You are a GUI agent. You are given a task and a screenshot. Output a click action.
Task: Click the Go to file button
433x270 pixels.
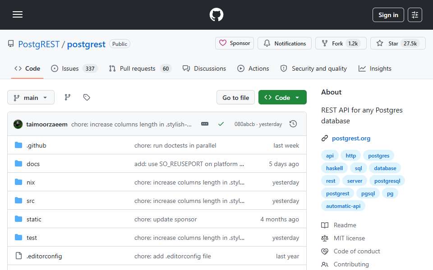tap(235, 98)
